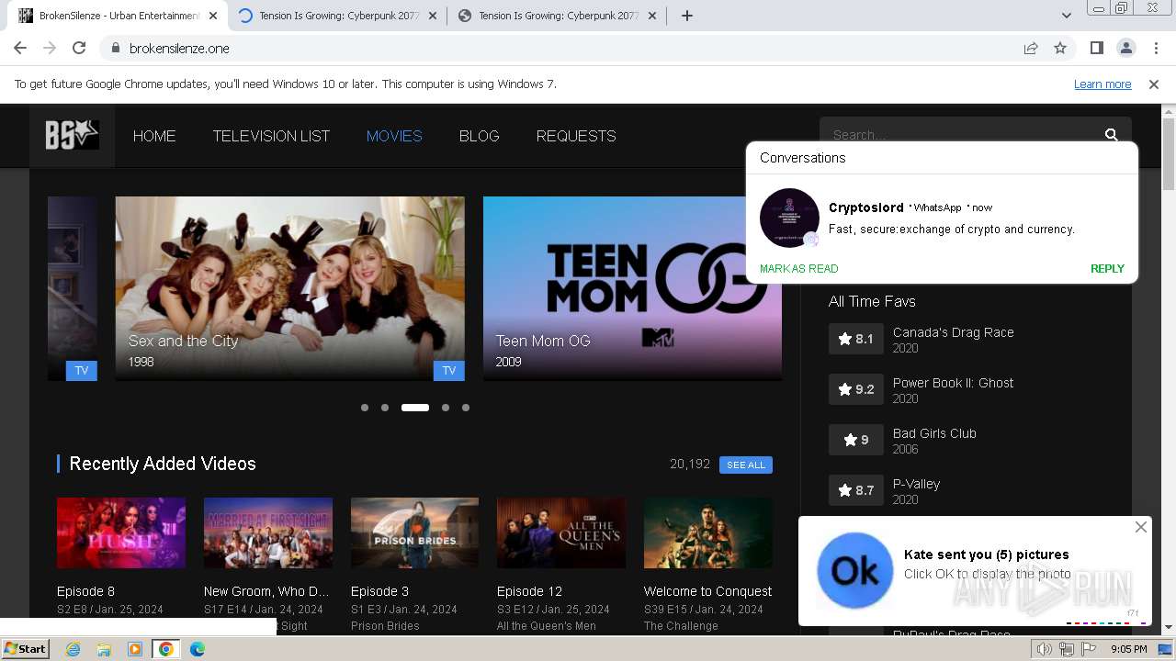
Task: Click the Cryptoslord notification avatar
Action: click(x=789, y=218)
